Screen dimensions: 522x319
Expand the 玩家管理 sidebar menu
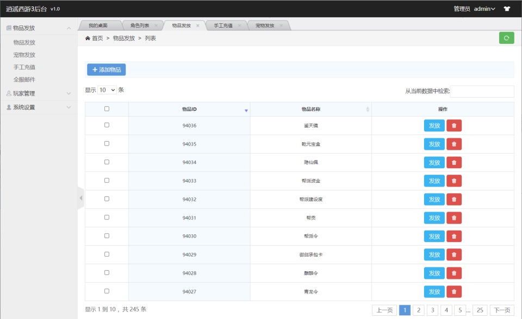39,93
